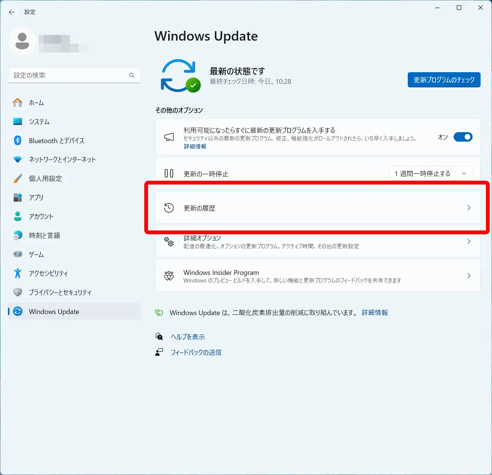Click the search magnifier icon
492x475 pixels.
(x=132, y=75)
